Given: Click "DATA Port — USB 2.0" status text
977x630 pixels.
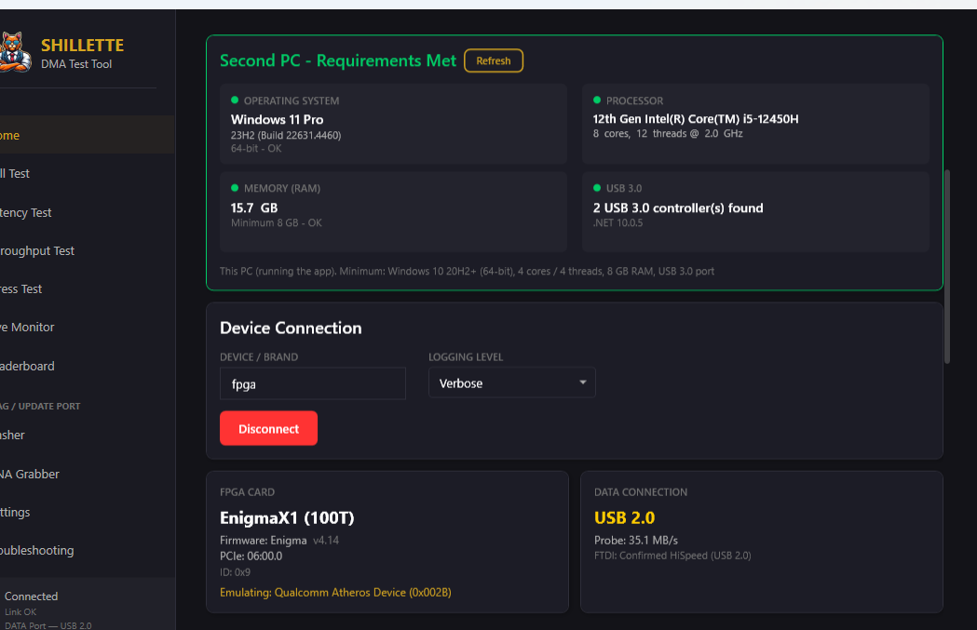Looking at the screenshot, I should 48,625.
